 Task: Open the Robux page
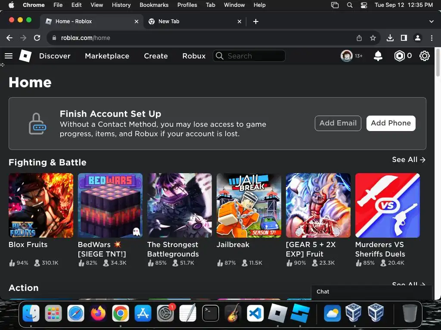pos(194,56)
